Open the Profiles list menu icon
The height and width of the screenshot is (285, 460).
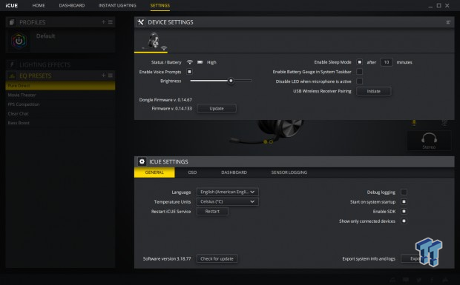click(111, 22)
